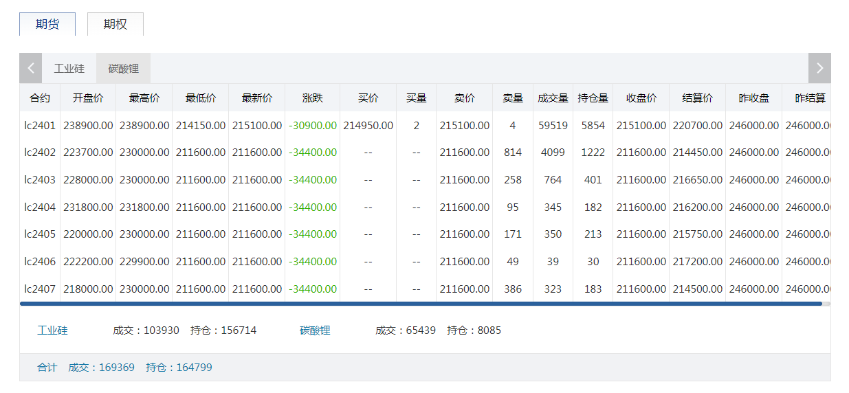Image resolution: width=849 pixels, height=393 pixels.
Task: Select the 工业硅 product tab
Action: point(69,69)
